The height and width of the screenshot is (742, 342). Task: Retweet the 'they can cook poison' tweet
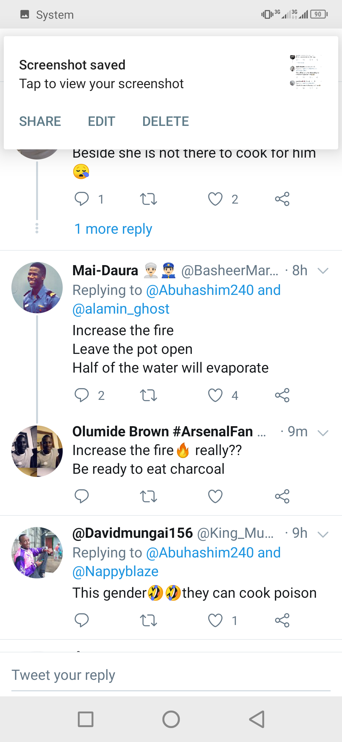pos(148,621)
